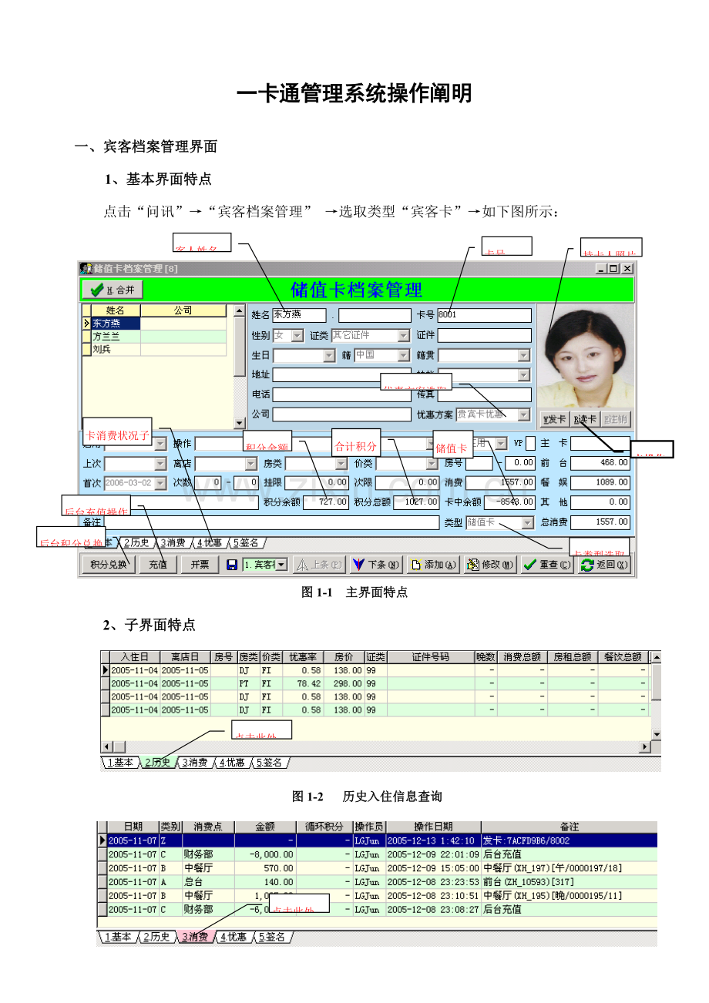The height and width of the screenshot is (1003, 709).
Task: Click the 注销 button under the photo
Action: 617,420
